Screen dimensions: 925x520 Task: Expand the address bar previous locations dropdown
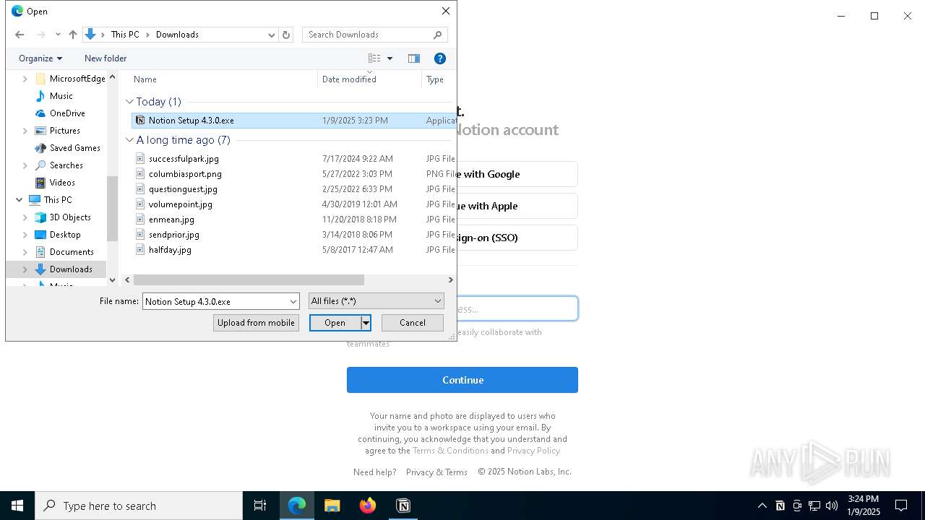(x=272, y=35)
